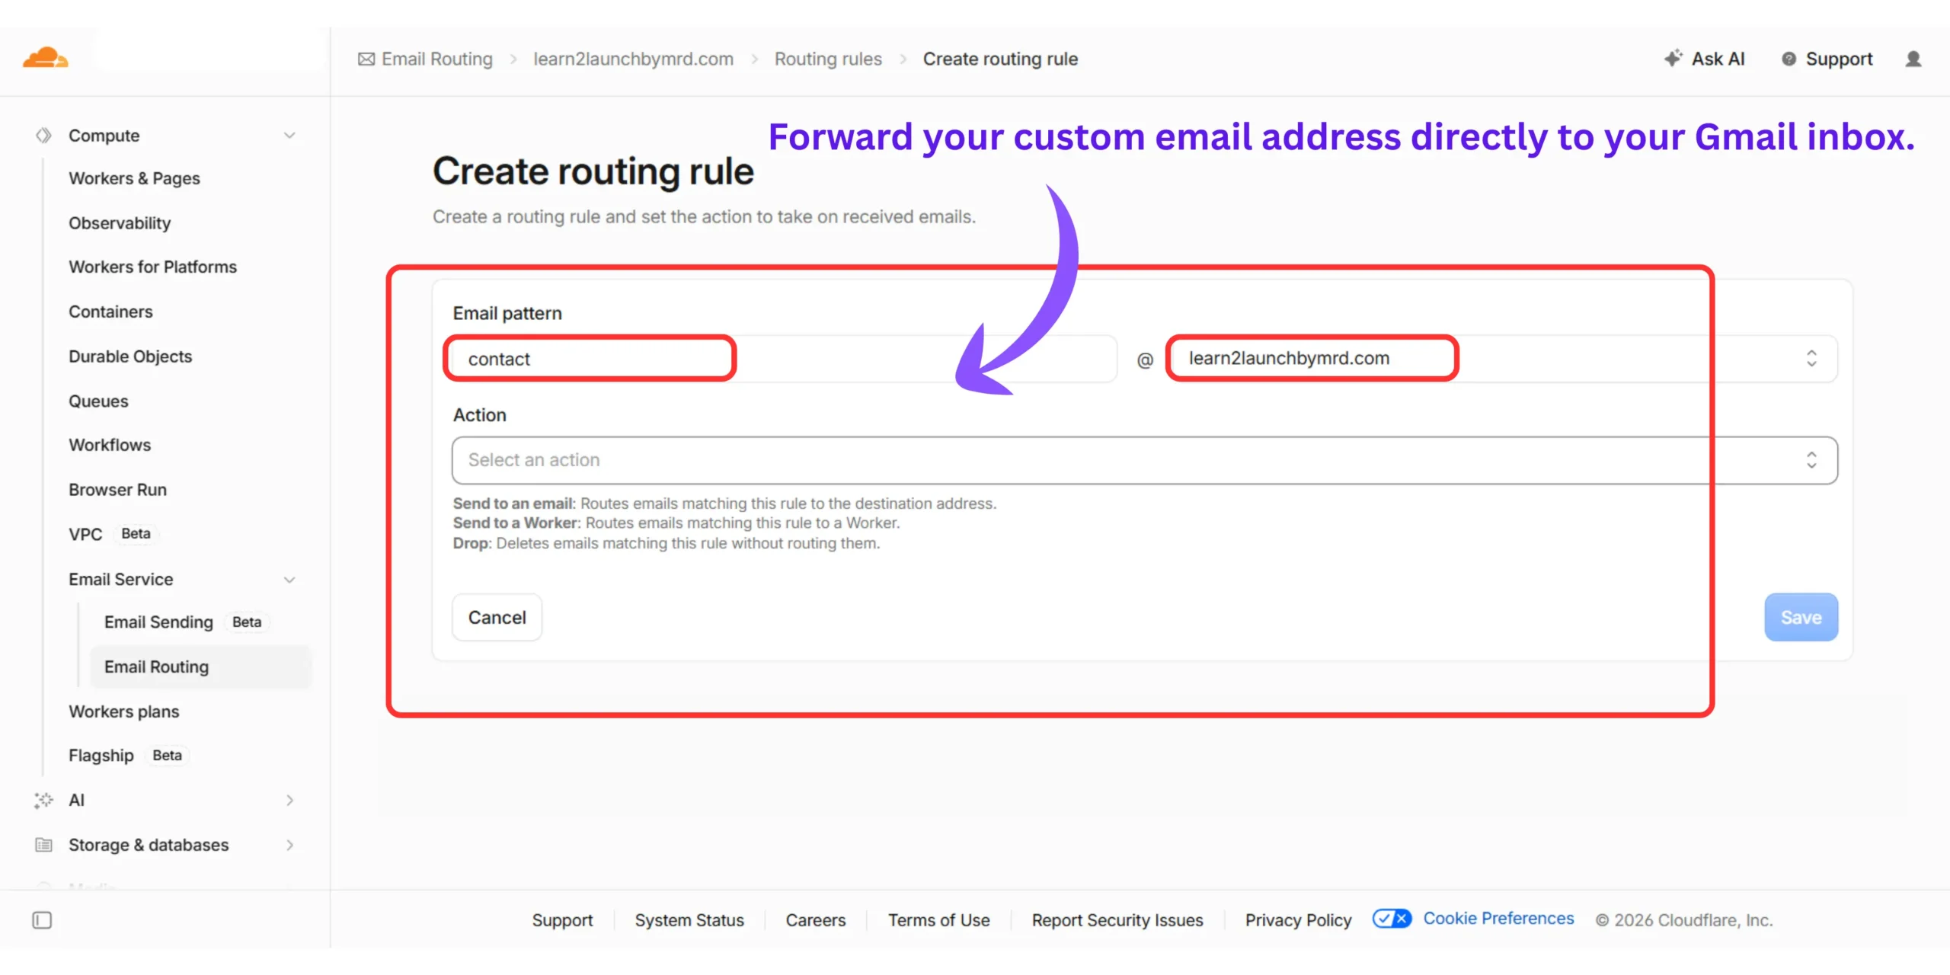Click the AI sparkles sidebar icon
Screen dimensions: 1950x975
tap(43, 800)
